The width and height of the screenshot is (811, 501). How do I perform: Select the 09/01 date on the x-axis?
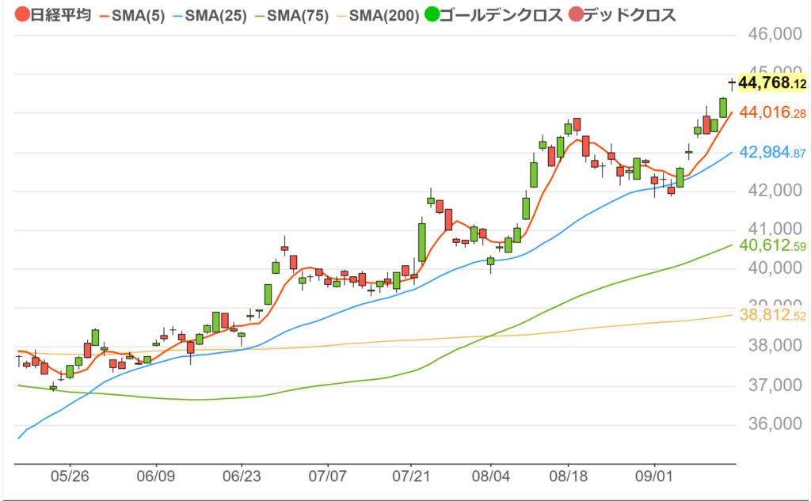[x=655, y=477]
